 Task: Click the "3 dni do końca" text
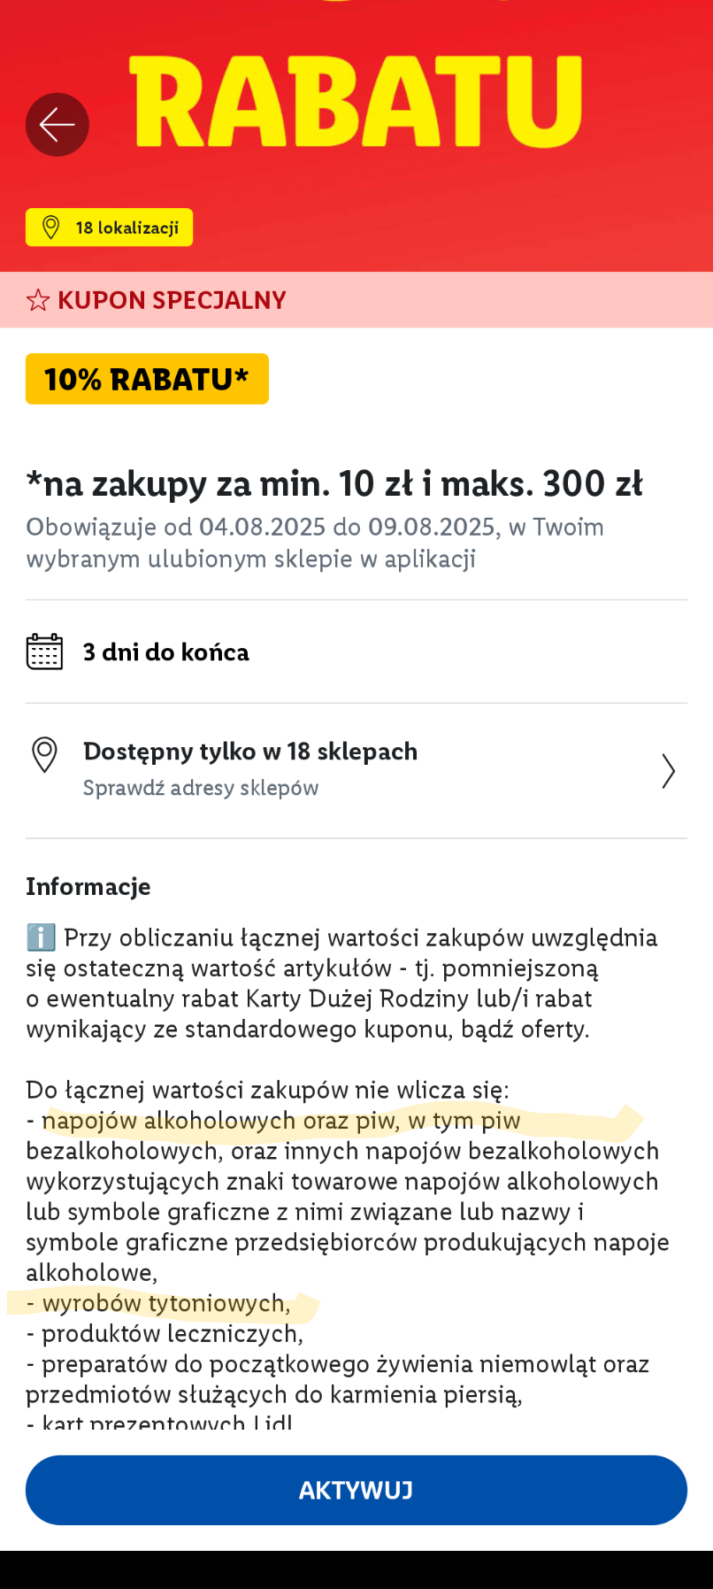[x=166, y=652]
